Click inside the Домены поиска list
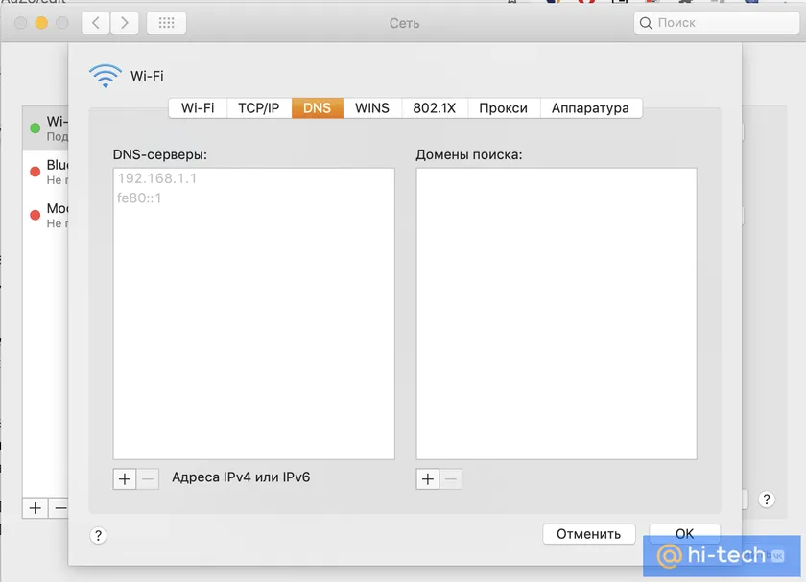Screen dimensions: 806x582 click(557, 314)
